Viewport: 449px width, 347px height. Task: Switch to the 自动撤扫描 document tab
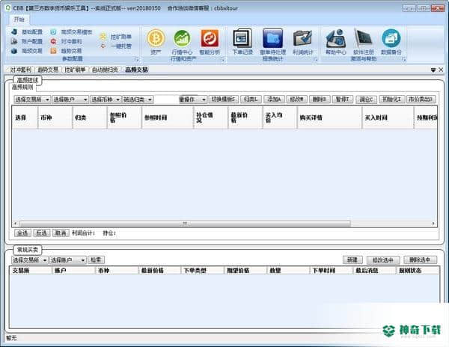coord(105,70)
